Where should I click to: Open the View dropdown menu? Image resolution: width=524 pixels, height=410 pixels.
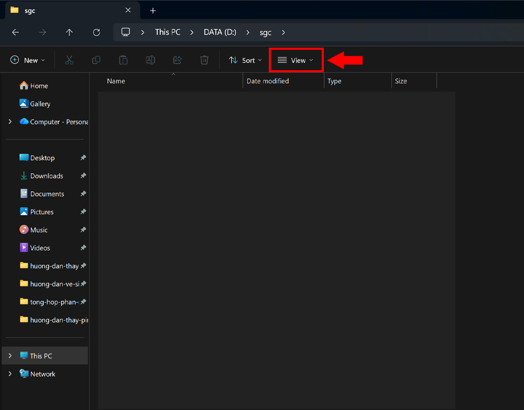pyautogui.click(x=296, y=60)
